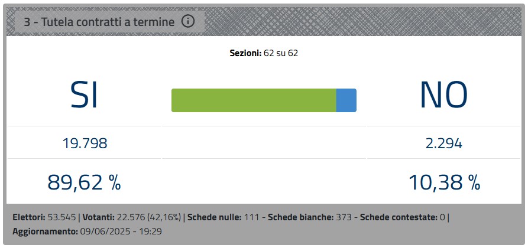Click the SI percentage 89,62 %

(84, 182)
